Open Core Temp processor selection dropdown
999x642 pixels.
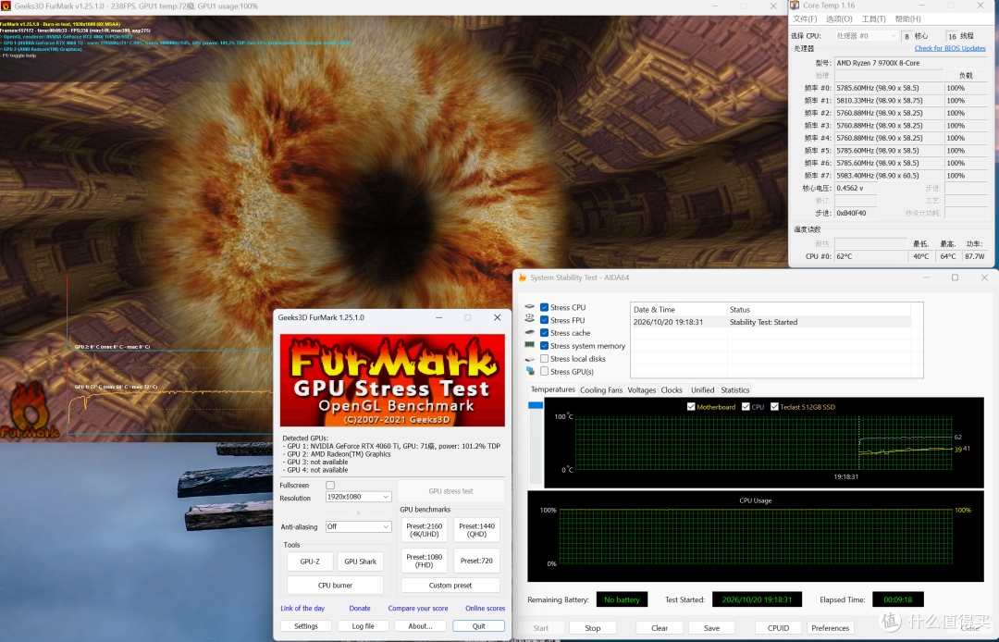pos(867,36)
